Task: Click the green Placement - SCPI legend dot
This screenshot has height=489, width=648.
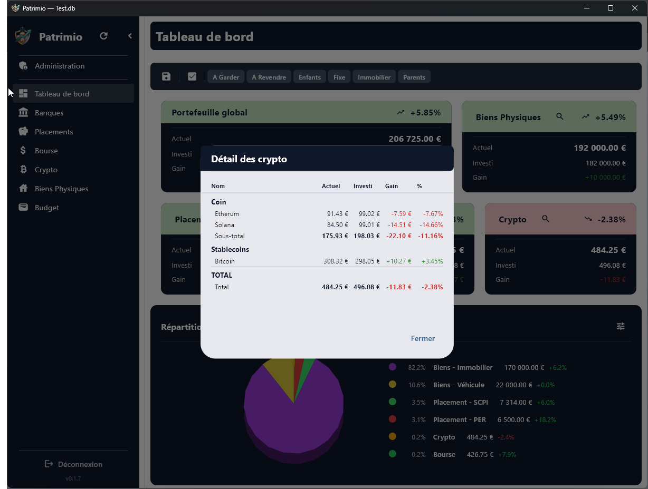Action: click(x=392, y=402)
